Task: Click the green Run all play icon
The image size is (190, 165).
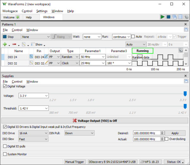Action: click(x=162, y=17)
